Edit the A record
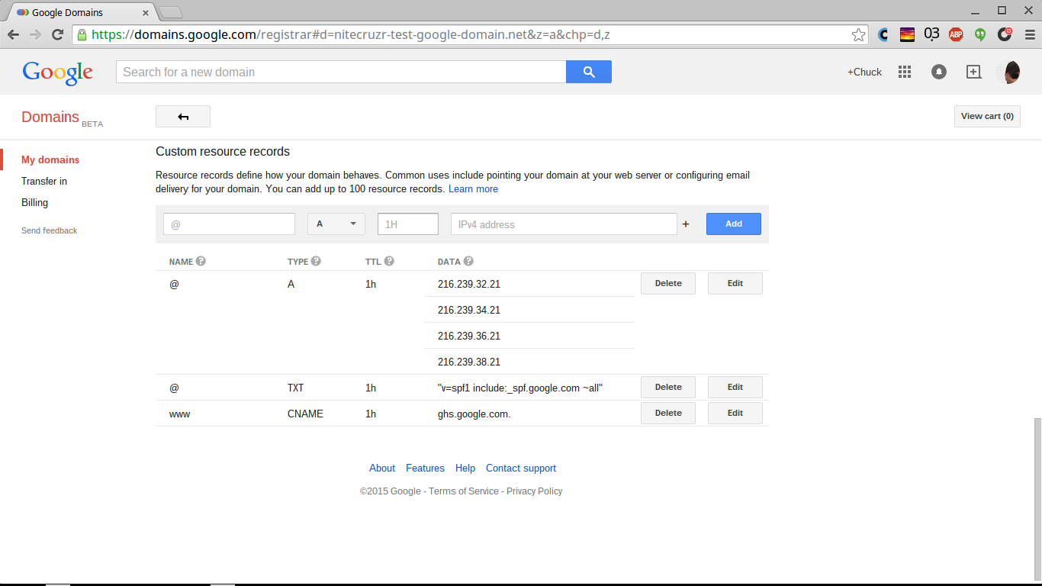 point(735,284)
